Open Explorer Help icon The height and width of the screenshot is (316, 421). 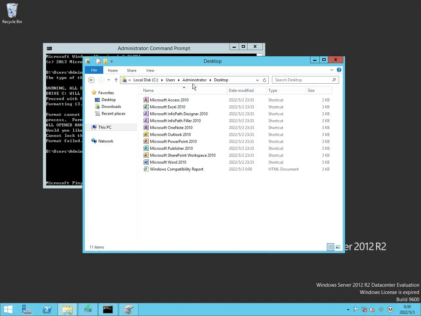tap(339, 70)
